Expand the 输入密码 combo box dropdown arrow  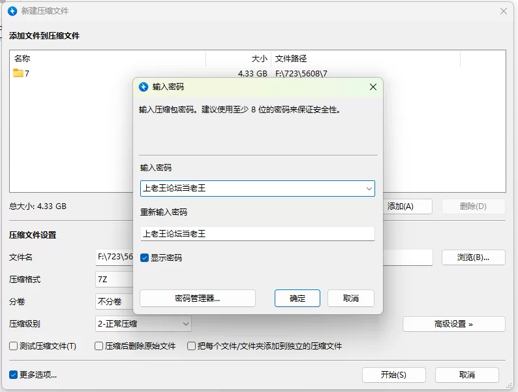(x=369, y=189)
